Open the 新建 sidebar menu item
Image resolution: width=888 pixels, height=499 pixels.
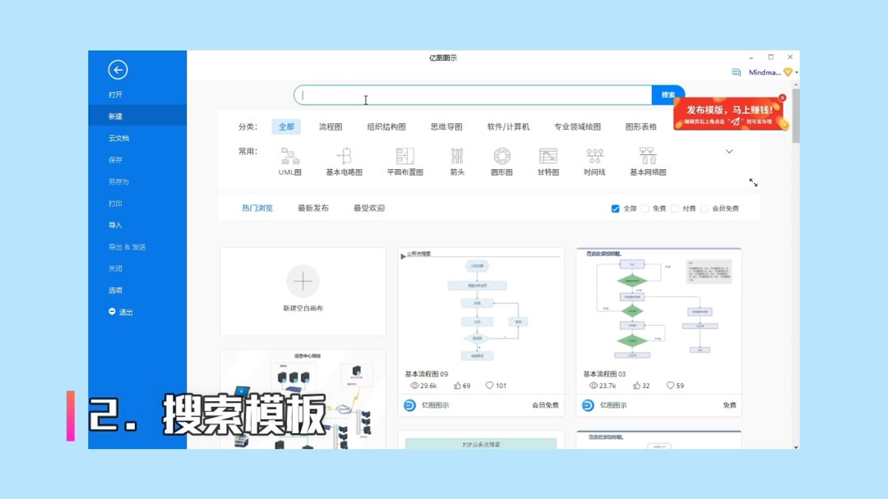point(117,117)
